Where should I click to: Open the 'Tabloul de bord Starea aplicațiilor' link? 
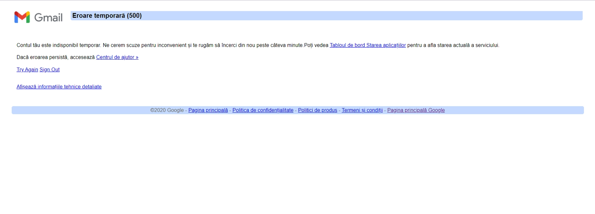(x=367, y=45)
